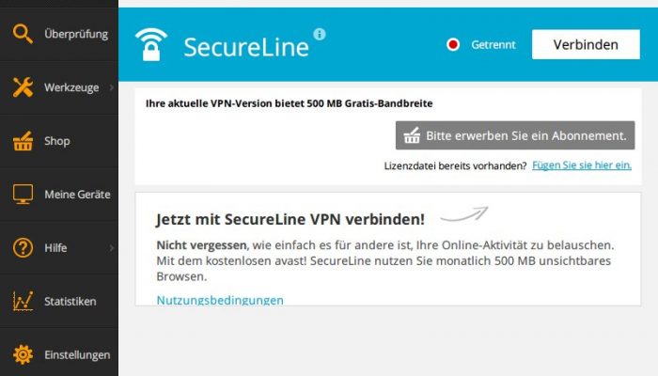This screenshot has width=658, height=376.
Task: Click the Werkzeuge wrench and screwdriver icon
Action: coord(23,87)
